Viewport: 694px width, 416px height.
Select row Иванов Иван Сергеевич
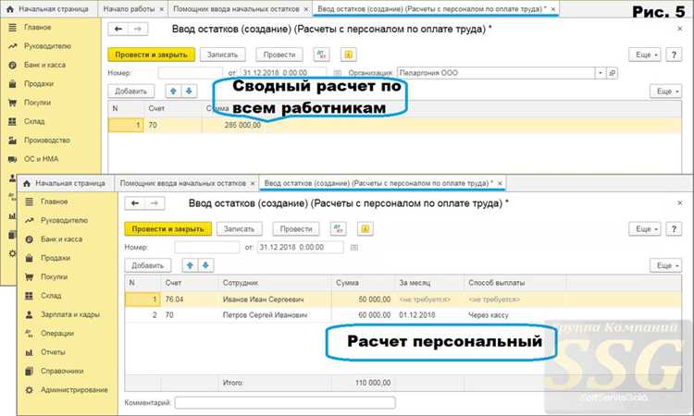point(403,300)
